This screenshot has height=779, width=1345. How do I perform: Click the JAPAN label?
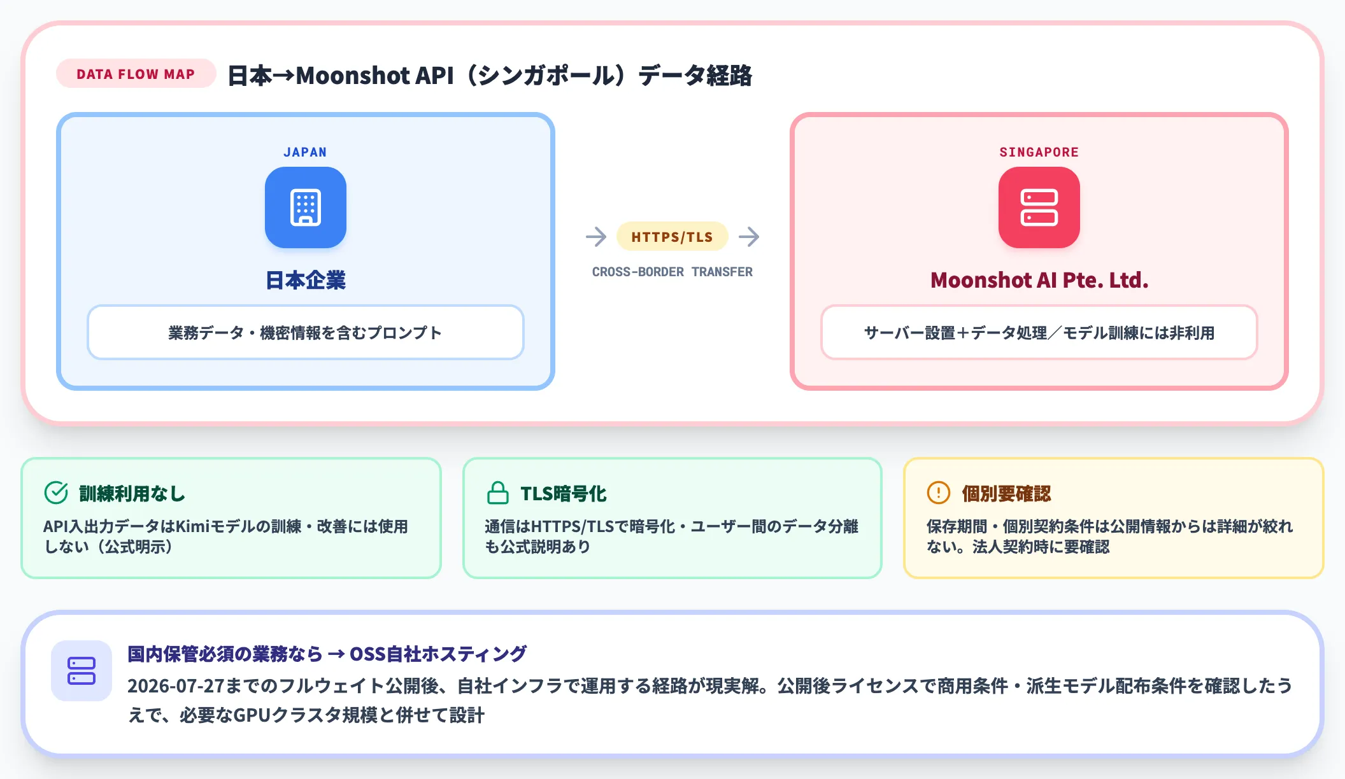pos(305,152)
